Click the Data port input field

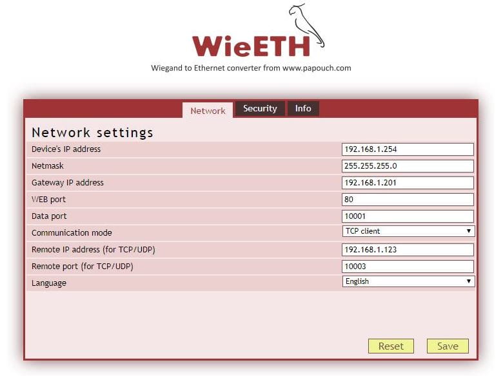408,216
